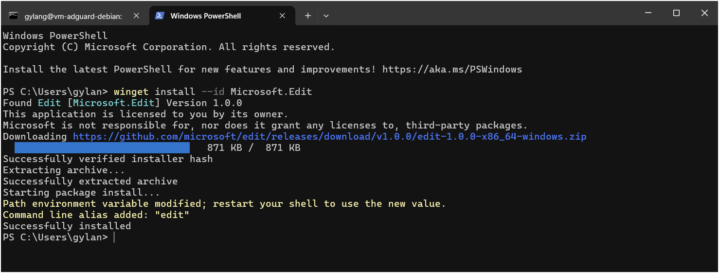The height and width of the screenshot is (273, 719).
Task: Click the Command line alias added message
Action: click(96, 215)
